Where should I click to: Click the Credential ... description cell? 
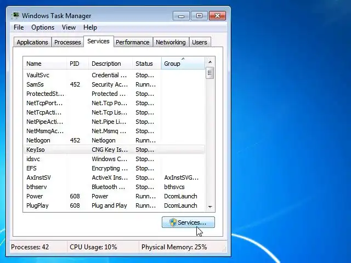coord(109,75)
